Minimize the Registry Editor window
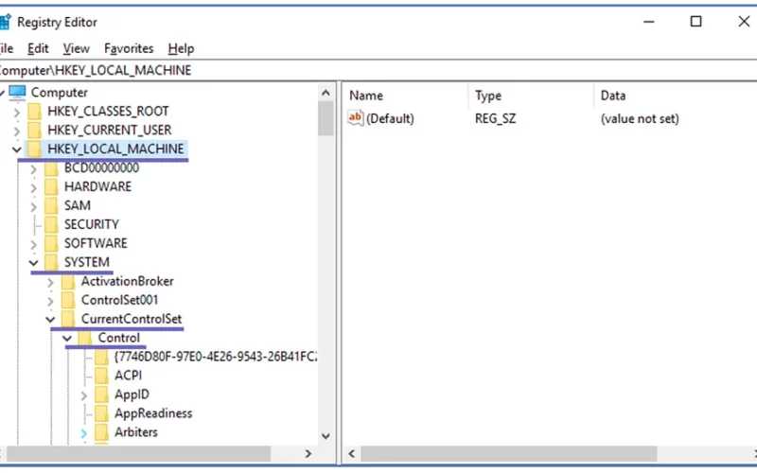Screen dimensions: 757x473 click(649, 21)
